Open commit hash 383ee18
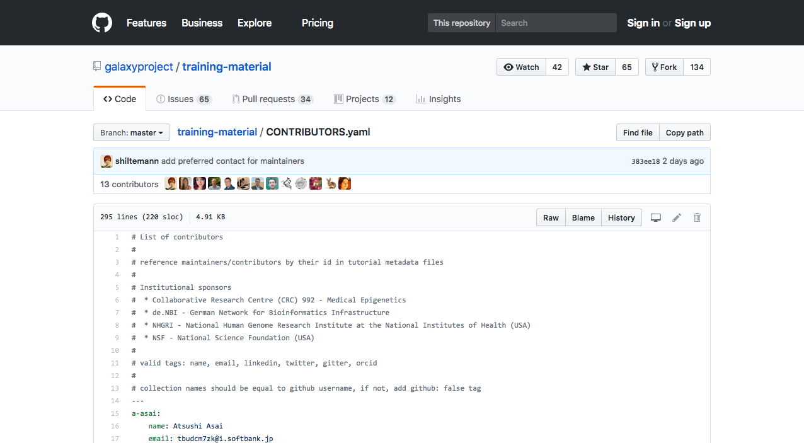The image size is (804, 443). tap(646, 161)
